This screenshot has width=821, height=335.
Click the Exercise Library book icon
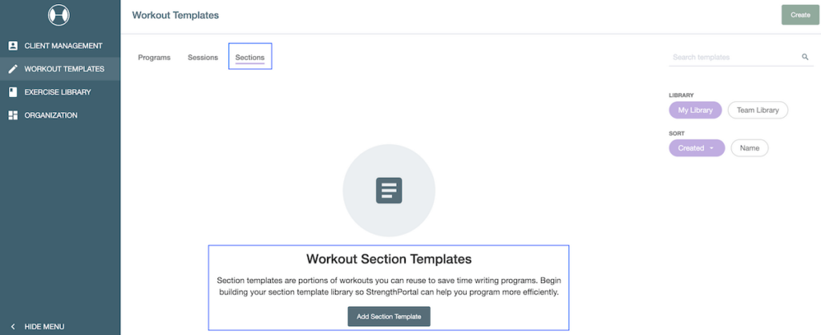coord(13,92)
